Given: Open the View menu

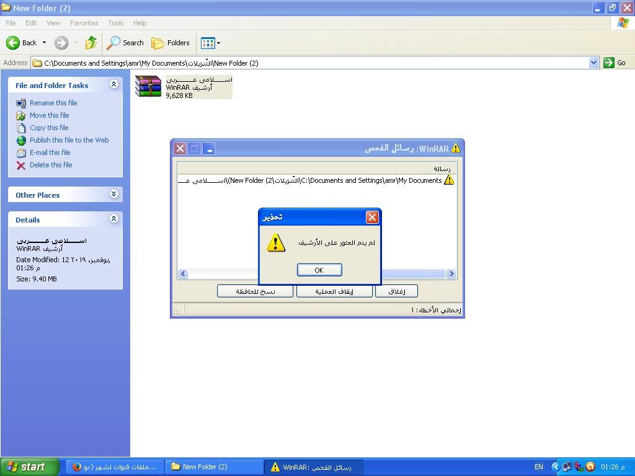Looking at the screenshot, I should (x=53, y=23).
